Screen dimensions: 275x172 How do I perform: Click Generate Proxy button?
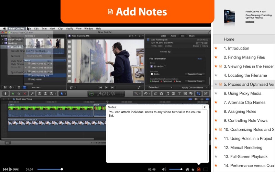(x=195, y=81)
